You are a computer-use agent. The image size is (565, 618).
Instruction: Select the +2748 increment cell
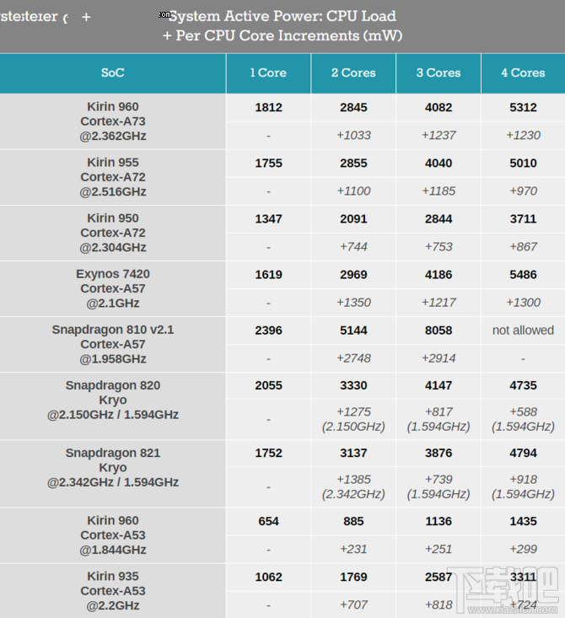tap(353, 358)
